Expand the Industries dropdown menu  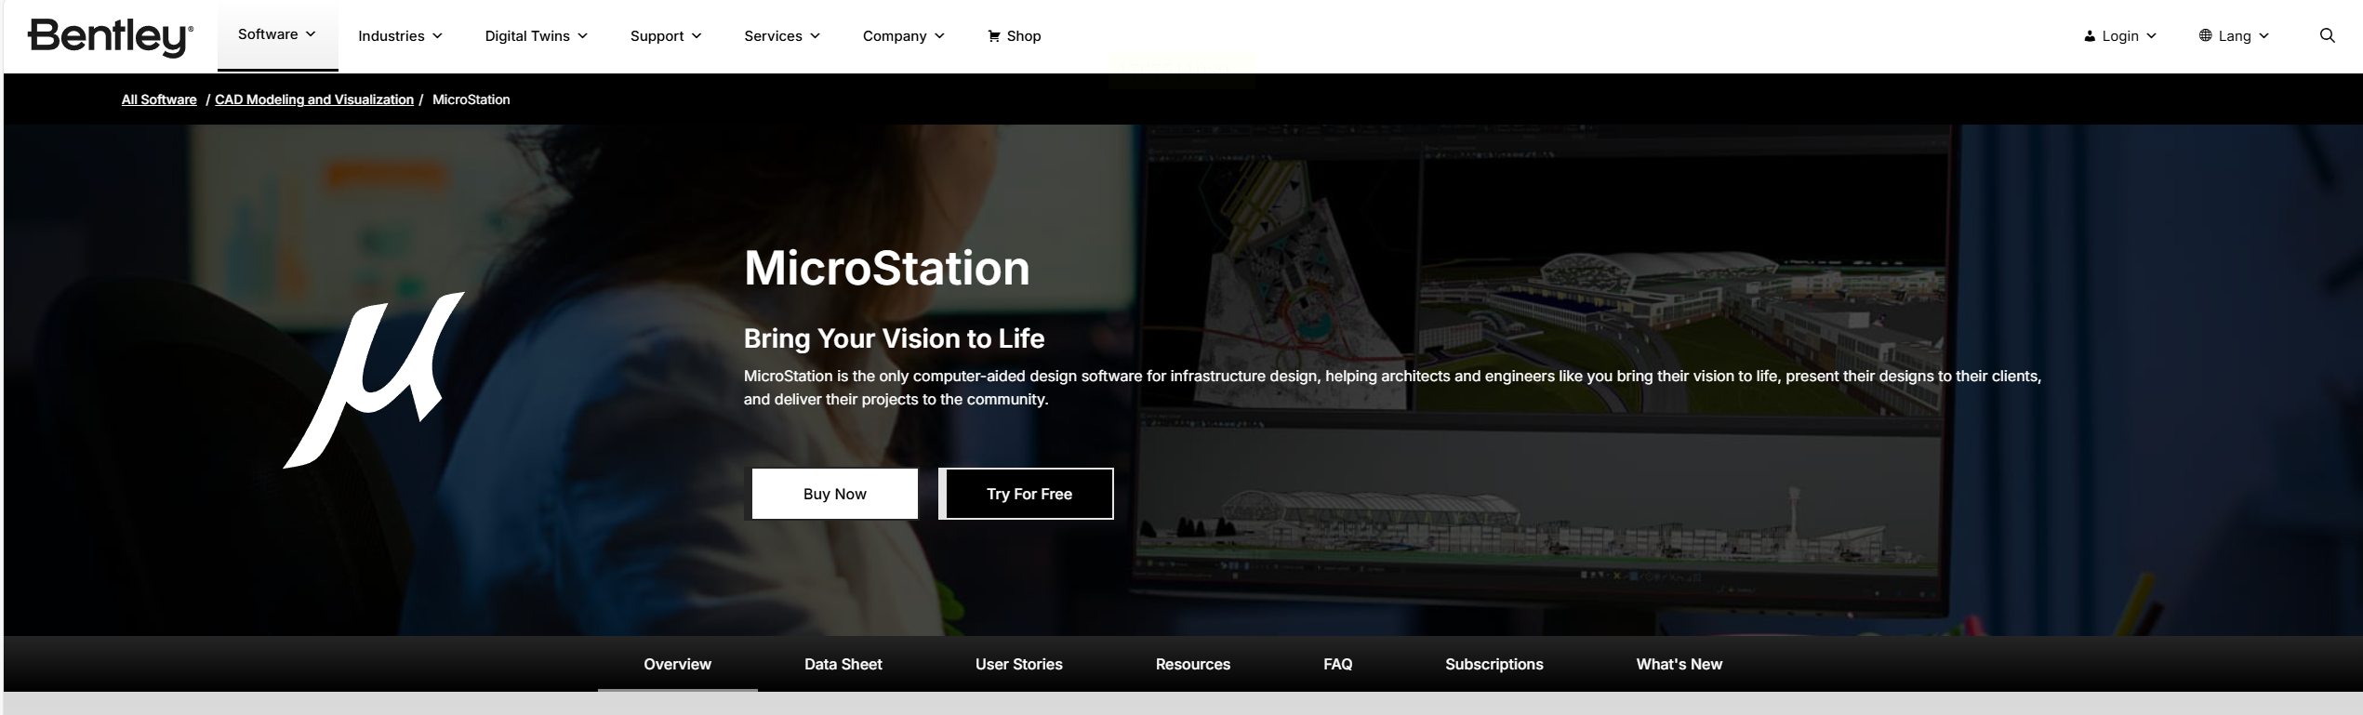pos(400,36)
